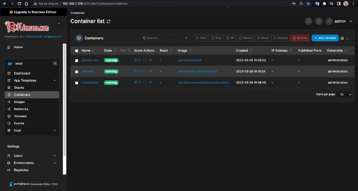Expand the Environments settings submenu
This screenshot has height=191, width=358.
[55, 163]
